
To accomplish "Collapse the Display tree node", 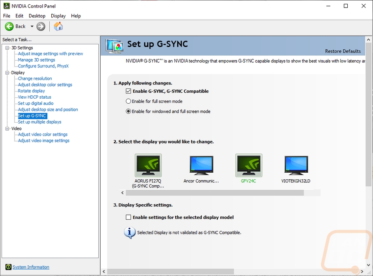I will click(7, 73).
